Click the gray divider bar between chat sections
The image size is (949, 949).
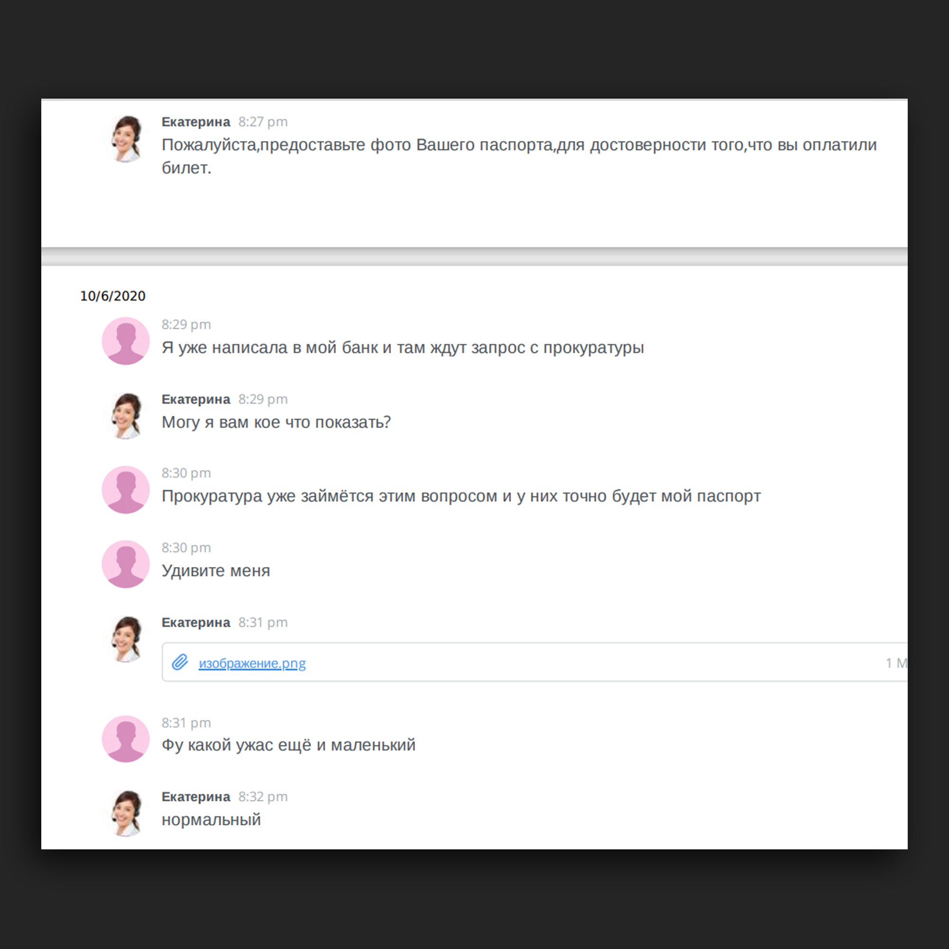474,256
